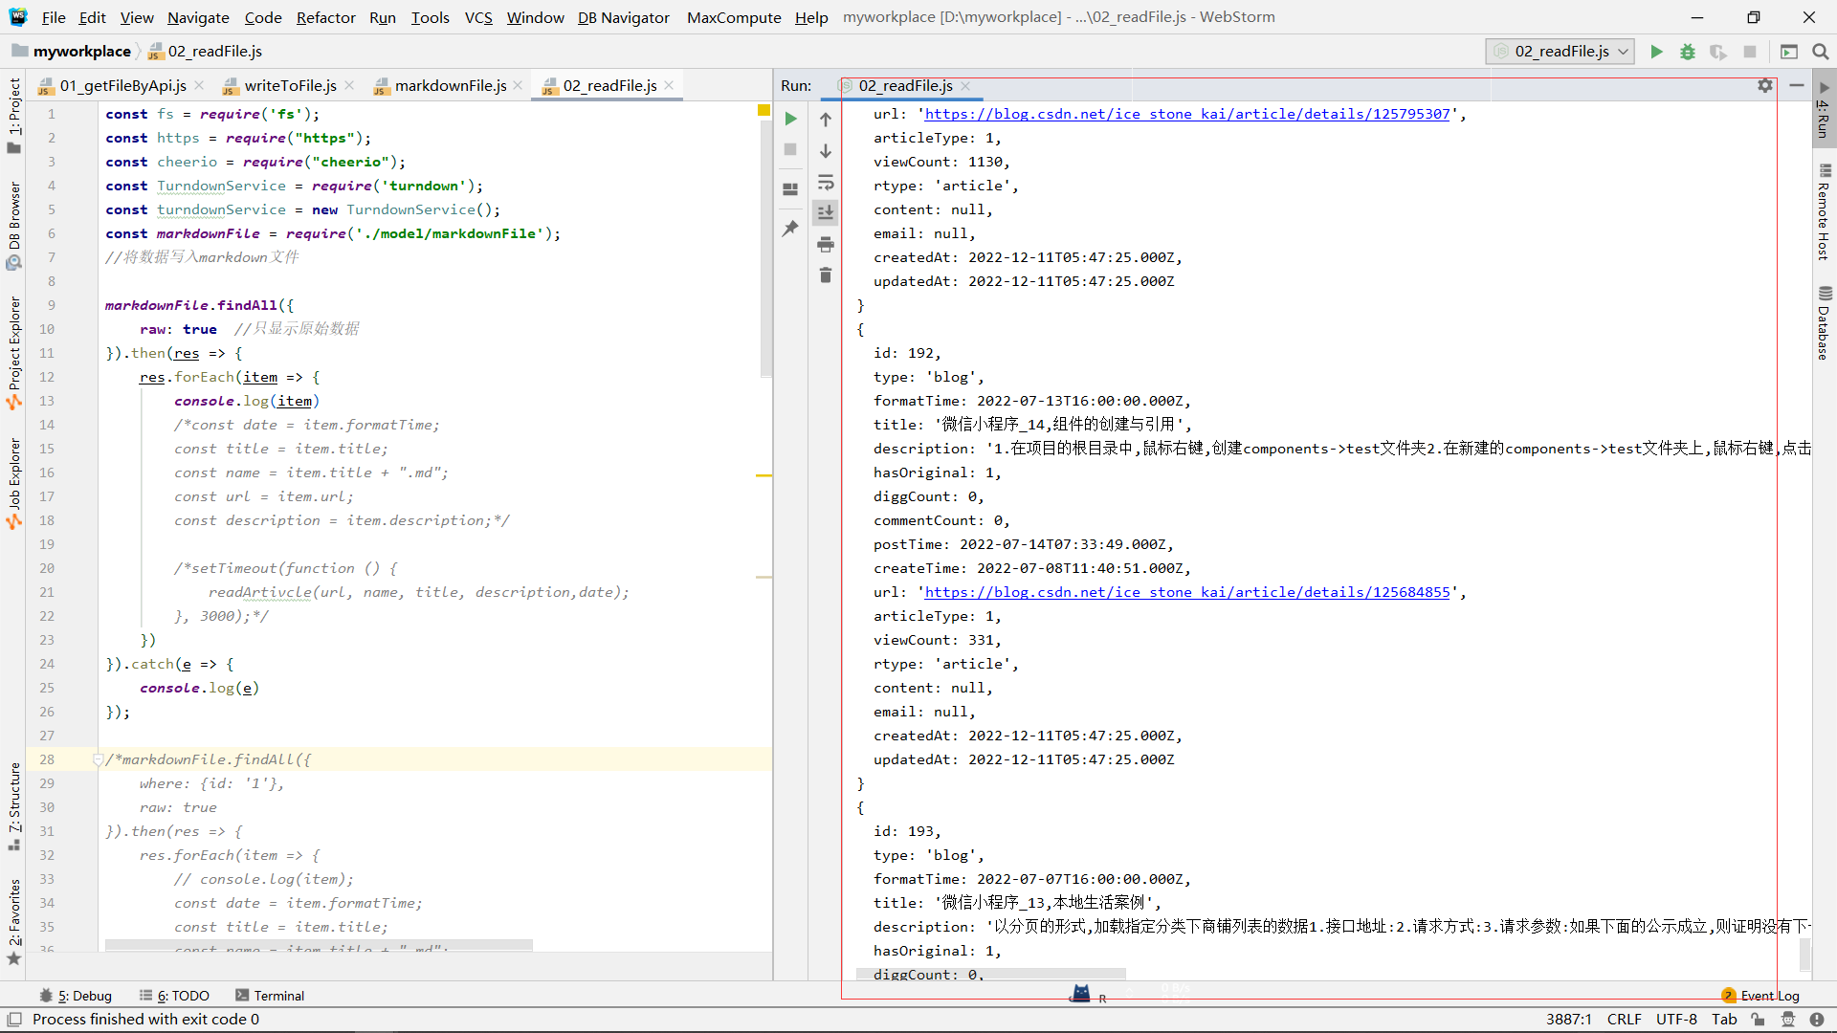The image size is (1837, 1033).
Task: Open the Terminal tool window
Action: click(x=270, y=996)
